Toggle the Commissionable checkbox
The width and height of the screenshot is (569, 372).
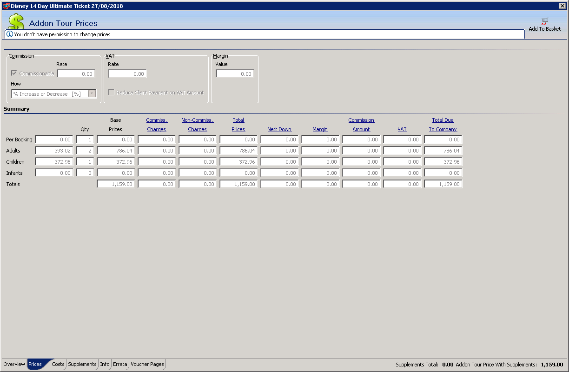click(x=14, y=73)
